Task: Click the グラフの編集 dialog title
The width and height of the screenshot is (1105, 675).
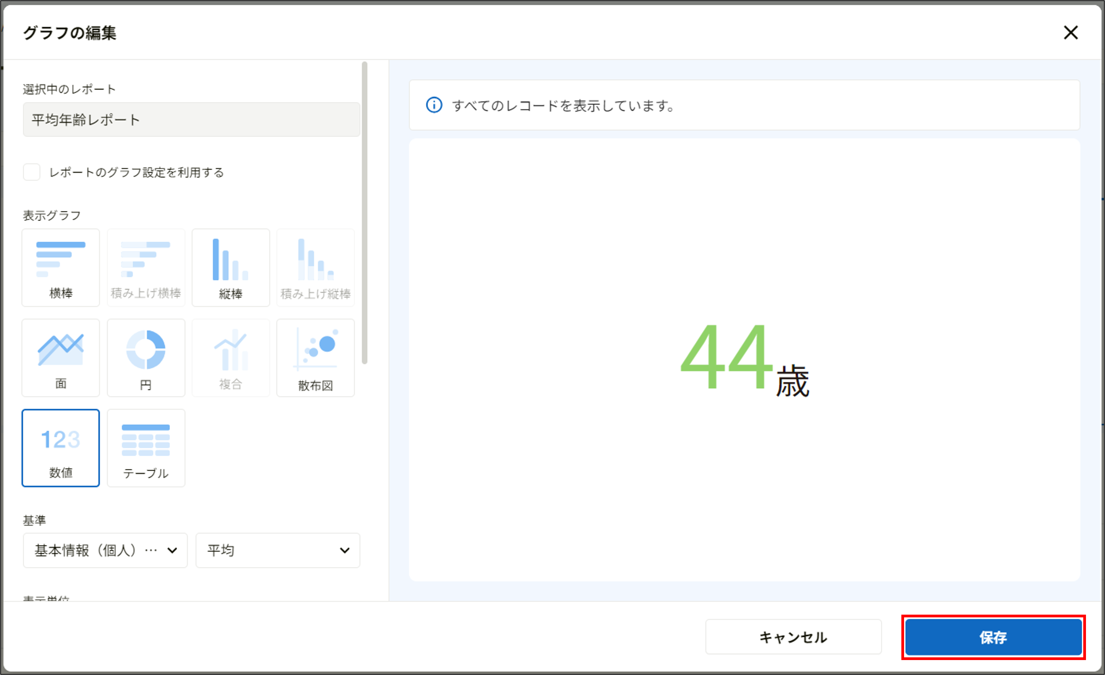Action: pyautogui.click(x=70, y=33)
